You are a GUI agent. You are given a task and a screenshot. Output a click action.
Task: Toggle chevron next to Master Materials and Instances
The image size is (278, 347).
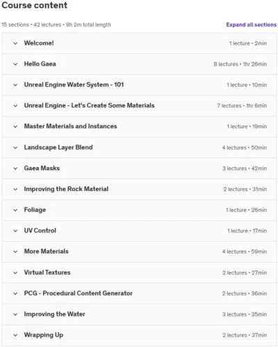(x=15, y=127)
